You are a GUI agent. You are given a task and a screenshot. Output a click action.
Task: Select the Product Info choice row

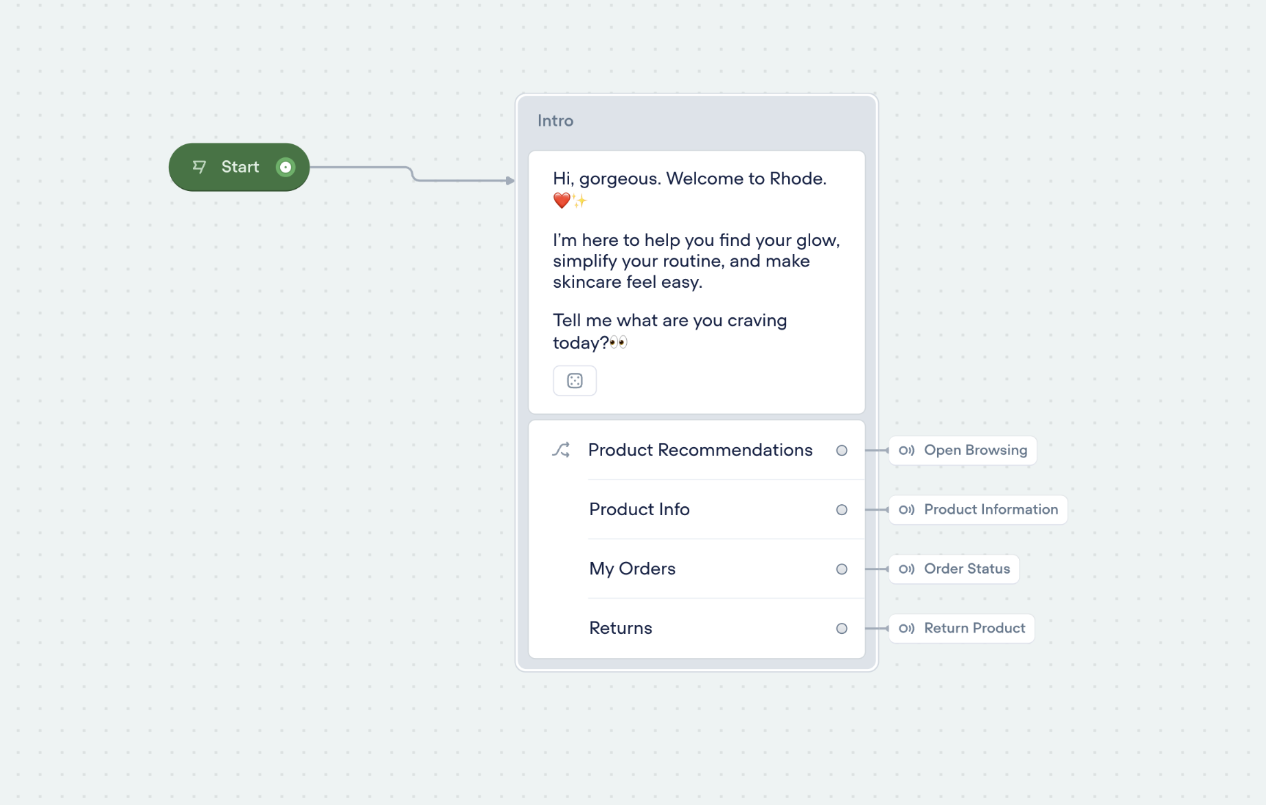point(696,510)
